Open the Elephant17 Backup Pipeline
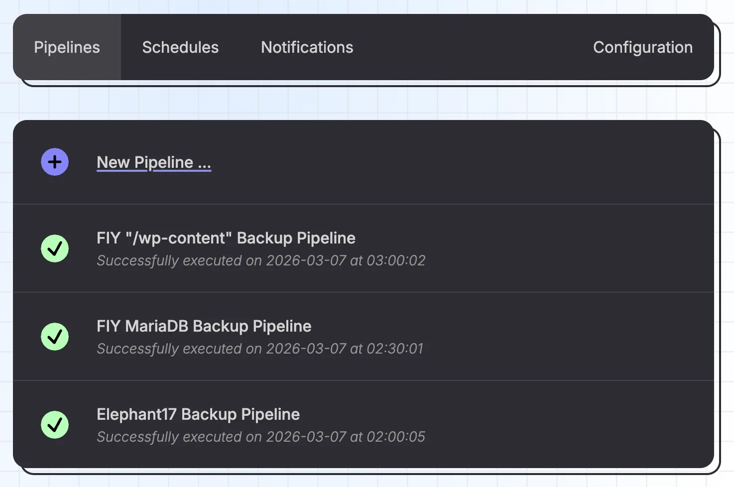Viewport: 734px width, 487px height. [198, 414]
